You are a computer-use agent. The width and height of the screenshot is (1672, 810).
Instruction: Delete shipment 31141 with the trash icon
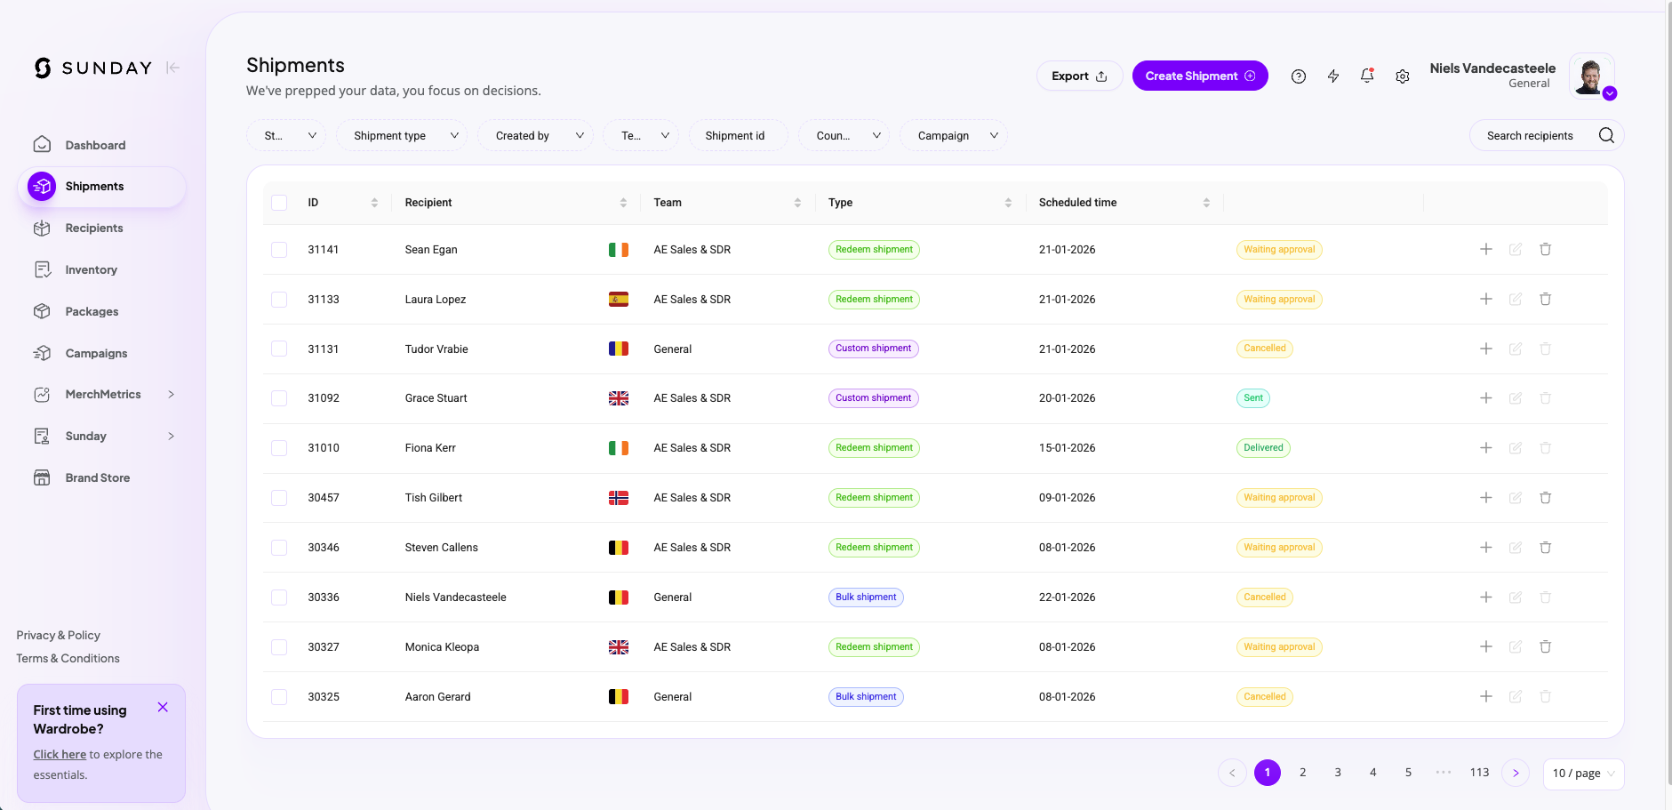pos(1546,249)
